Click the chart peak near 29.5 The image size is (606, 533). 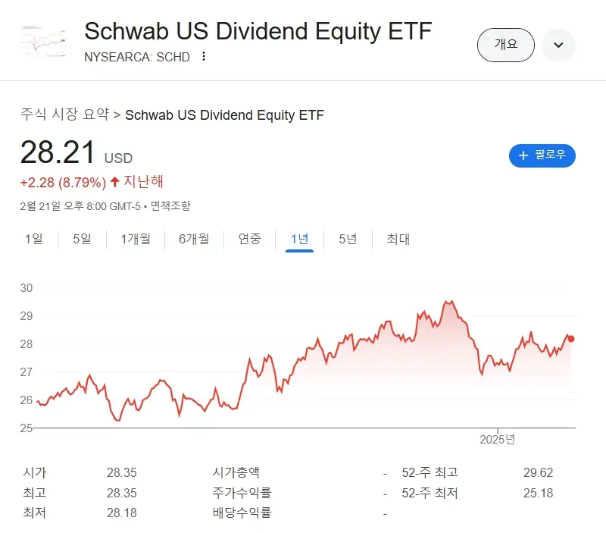[451, 302]
